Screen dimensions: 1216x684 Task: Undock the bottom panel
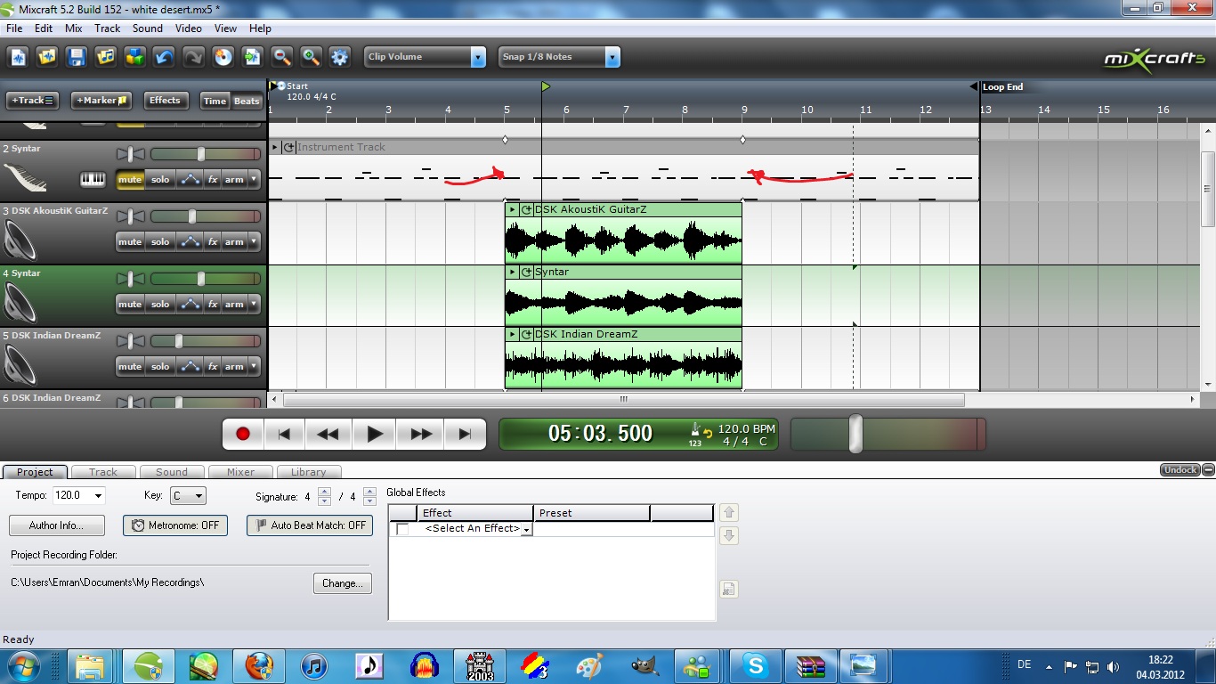pyautogui.click(x=1180, y=470)
